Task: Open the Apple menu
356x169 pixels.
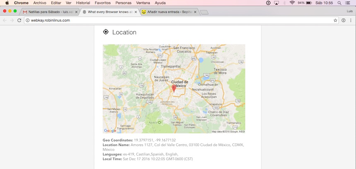Action: (7, 2)
